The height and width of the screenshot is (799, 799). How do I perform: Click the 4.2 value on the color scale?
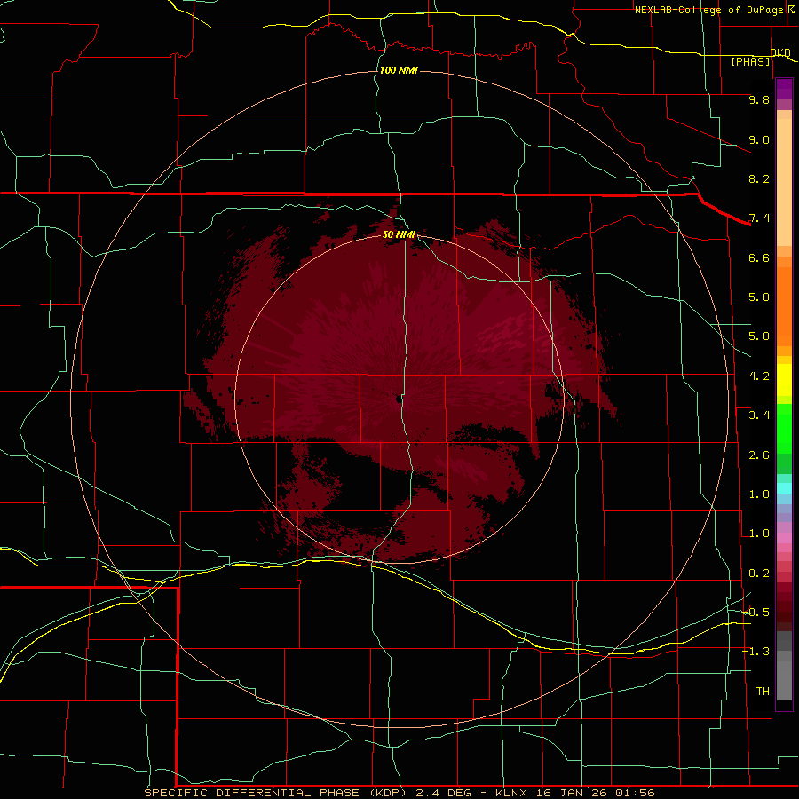point(759,376)
